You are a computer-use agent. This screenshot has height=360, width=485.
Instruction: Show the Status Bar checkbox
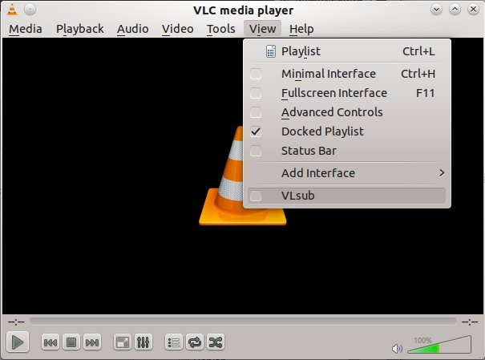[x=256, y=151]
